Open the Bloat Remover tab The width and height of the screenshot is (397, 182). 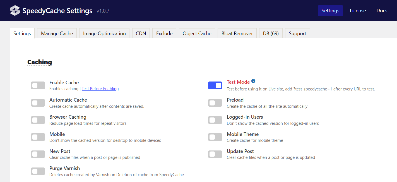[237, 33]
